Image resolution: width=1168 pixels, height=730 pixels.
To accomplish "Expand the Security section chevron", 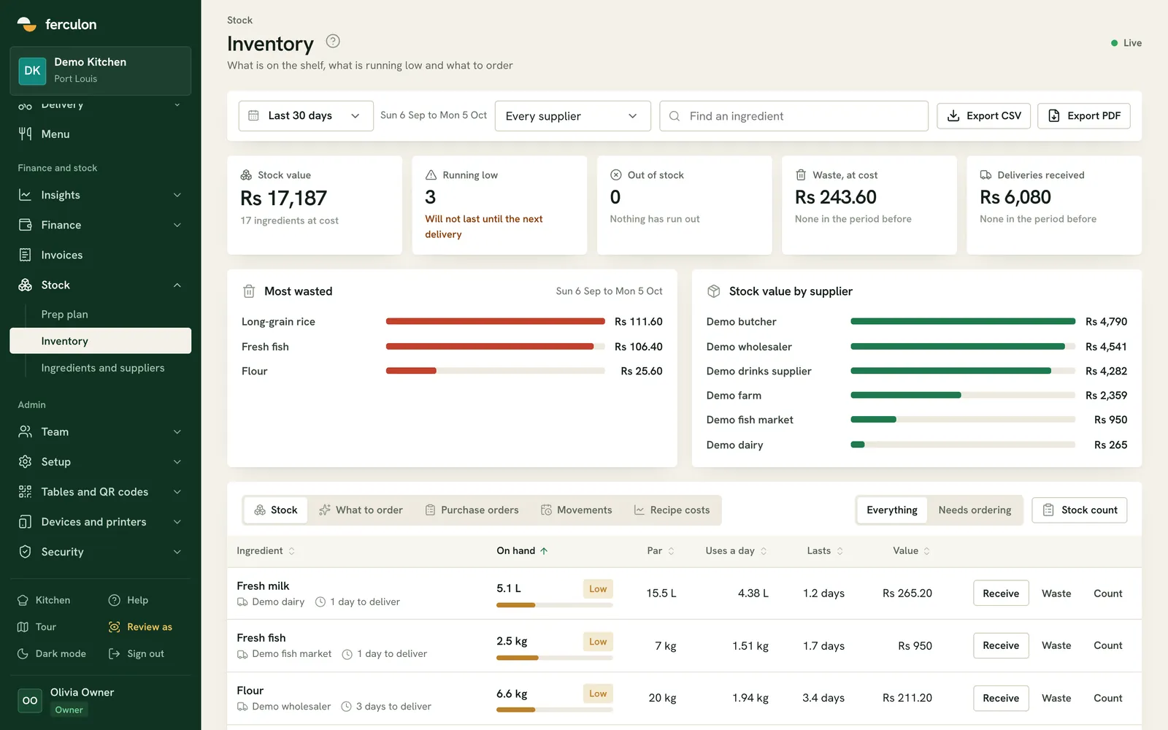I will [x=177, y=551].
